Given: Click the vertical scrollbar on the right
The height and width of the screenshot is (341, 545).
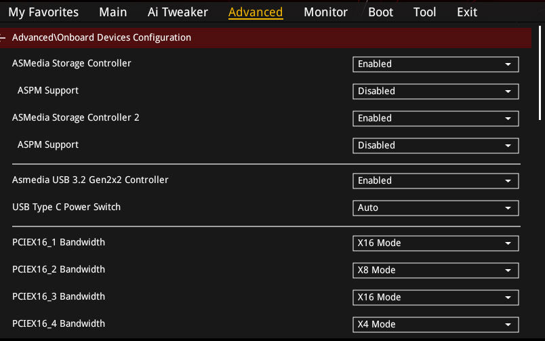Looking at the screenshot, I should [x=540, y=68].
